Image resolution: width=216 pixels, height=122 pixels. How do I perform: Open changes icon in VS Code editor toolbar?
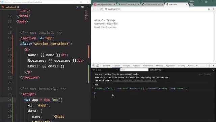point(77,7)
